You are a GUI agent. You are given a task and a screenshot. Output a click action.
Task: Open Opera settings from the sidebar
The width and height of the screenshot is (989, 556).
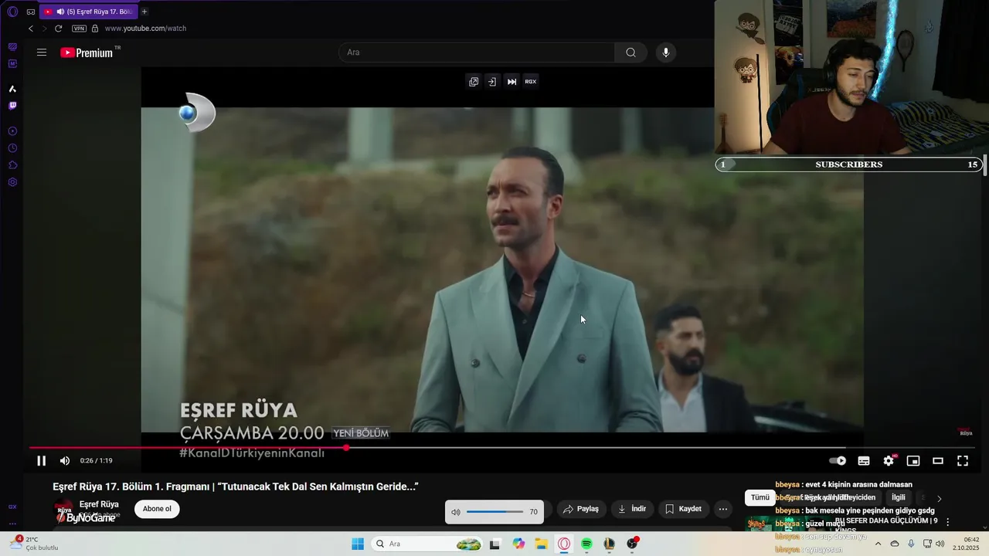tap(12, 182)
